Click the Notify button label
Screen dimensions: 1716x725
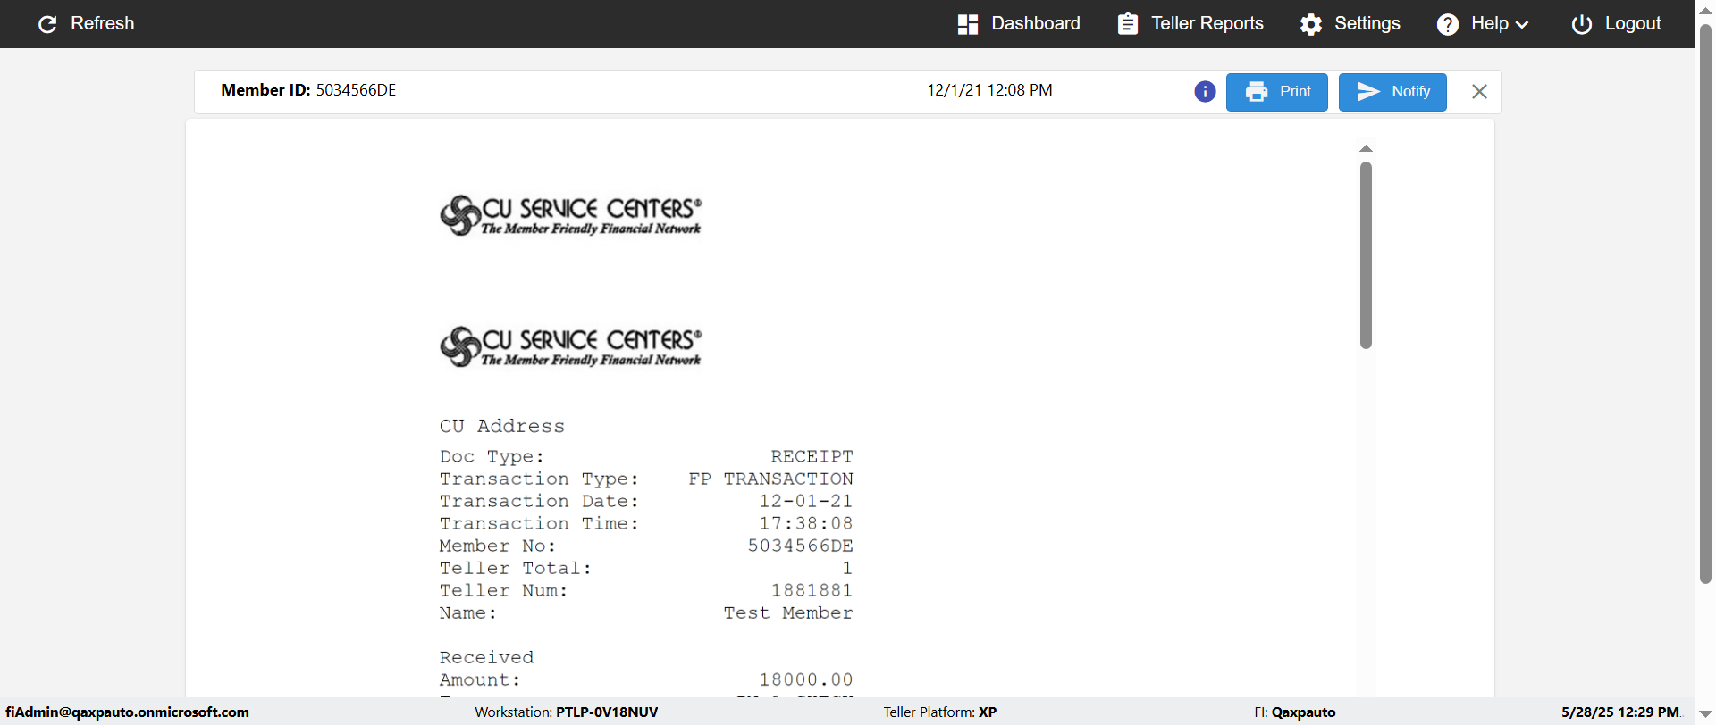1410,92
